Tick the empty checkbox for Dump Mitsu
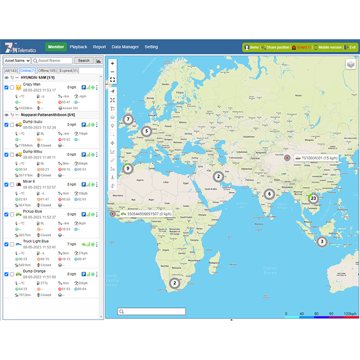Viewport: 360px width, 360px height. point(12,155)
